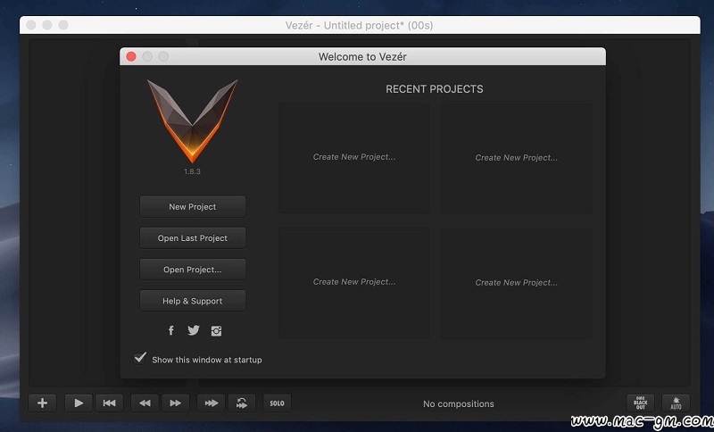Select the bottom-right Create New Project tile

[x=516, y=283]
